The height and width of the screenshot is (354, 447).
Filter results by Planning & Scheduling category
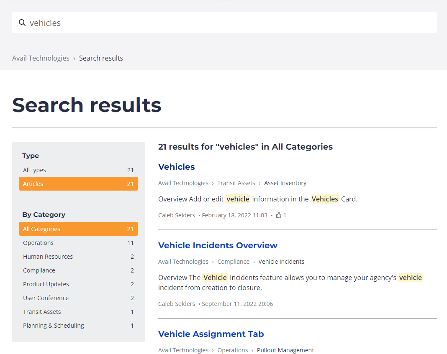pyautogui.click(x=78, y=326)
